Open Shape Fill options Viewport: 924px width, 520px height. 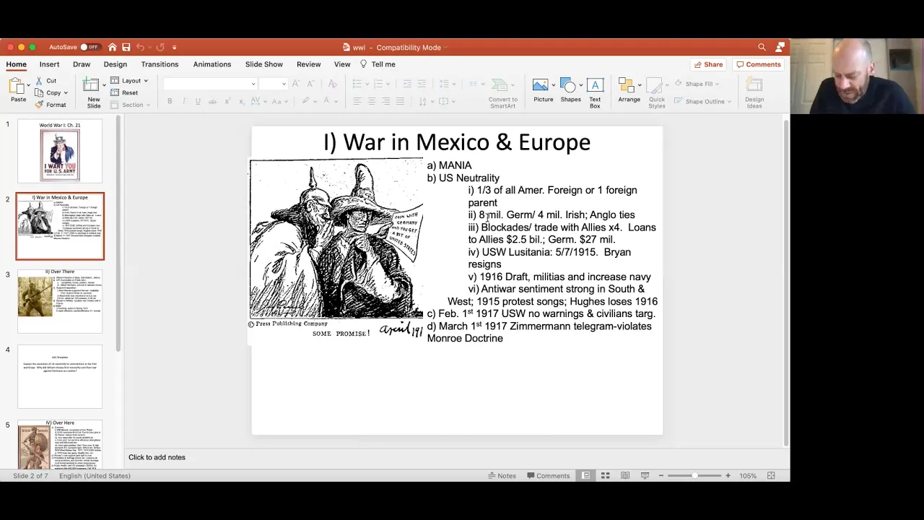point(697,84)
